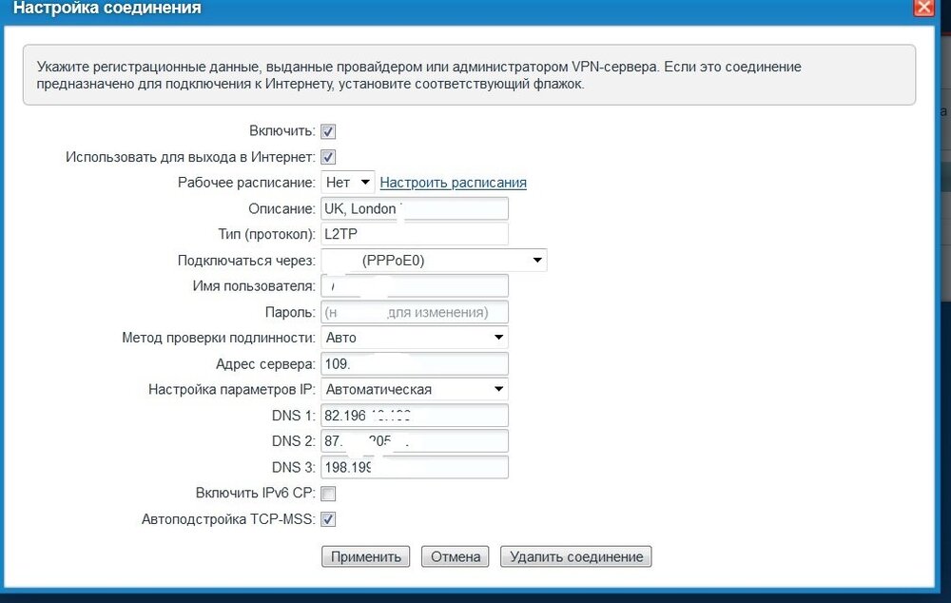Screen dimensions: 951x603
Task: Select the DNS 3 input field
Action: (415, 467)
